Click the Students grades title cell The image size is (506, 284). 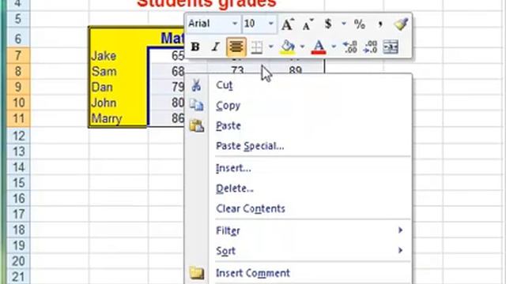point(206,5)
